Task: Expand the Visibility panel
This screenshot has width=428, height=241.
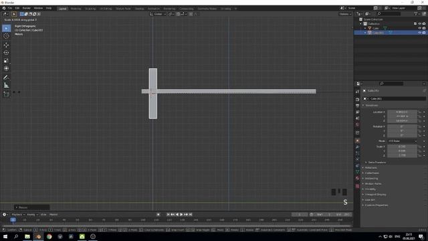Action: coord(370,189)
